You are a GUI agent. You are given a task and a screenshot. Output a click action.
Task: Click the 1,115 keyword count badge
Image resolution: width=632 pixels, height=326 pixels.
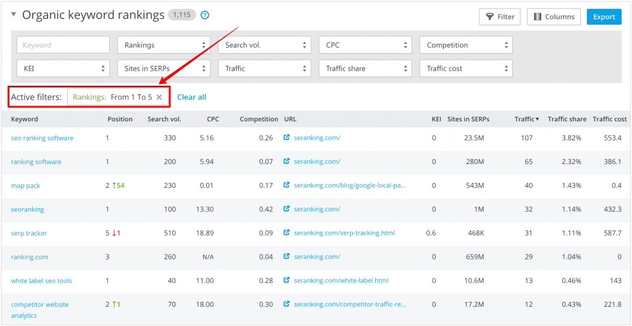coord(182,15)
